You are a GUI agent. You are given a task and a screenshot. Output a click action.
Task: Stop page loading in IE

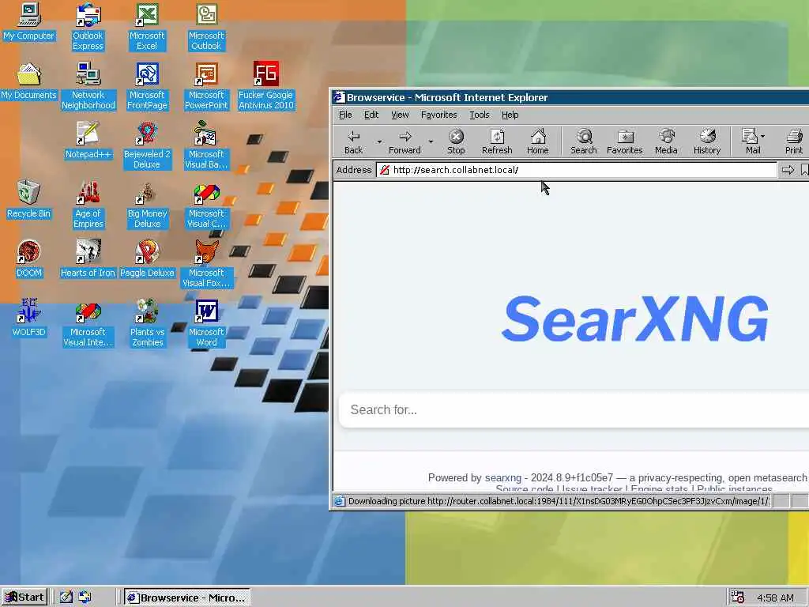point(456,141)
